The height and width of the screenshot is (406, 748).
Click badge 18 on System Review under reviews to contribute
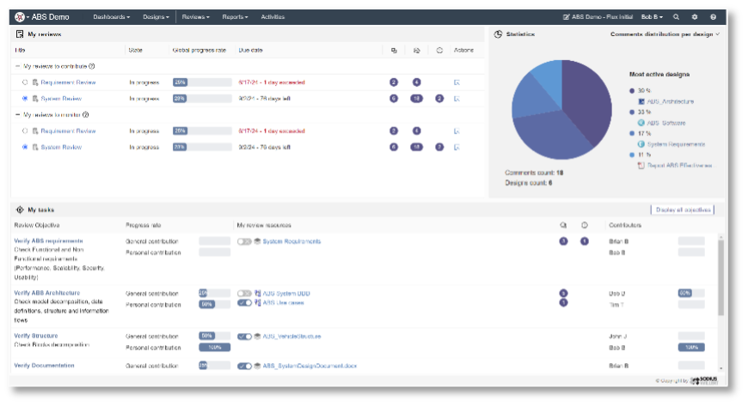[416, 99]
